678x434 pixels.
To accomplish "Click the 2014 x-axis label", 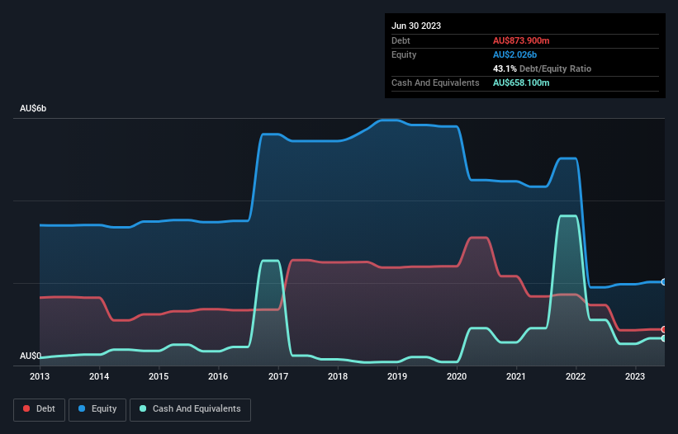I will [x=99, y=376].
